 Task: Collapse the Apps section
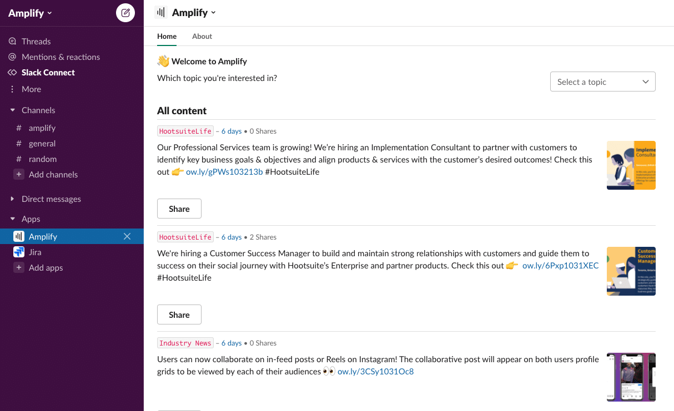click(x=13, y=219)
